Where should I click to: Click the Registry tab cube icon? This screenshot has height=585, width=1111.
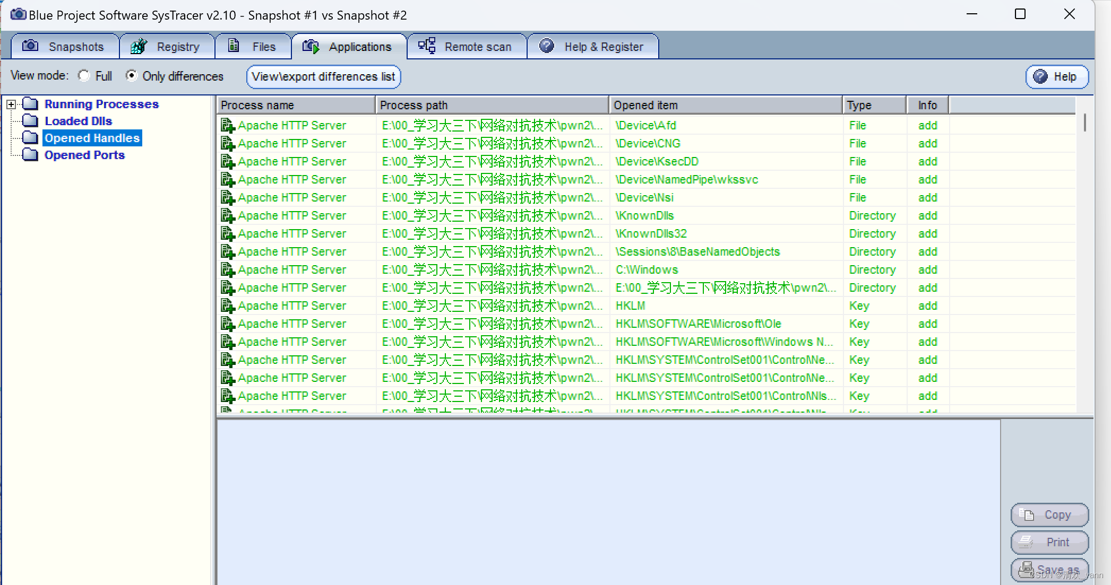[139, 47]
